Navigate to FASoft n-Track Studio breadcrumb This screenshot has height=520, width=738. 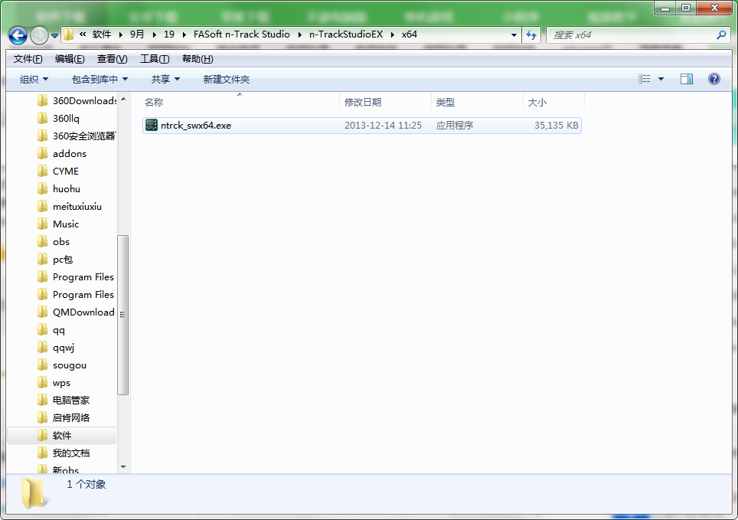241,34
